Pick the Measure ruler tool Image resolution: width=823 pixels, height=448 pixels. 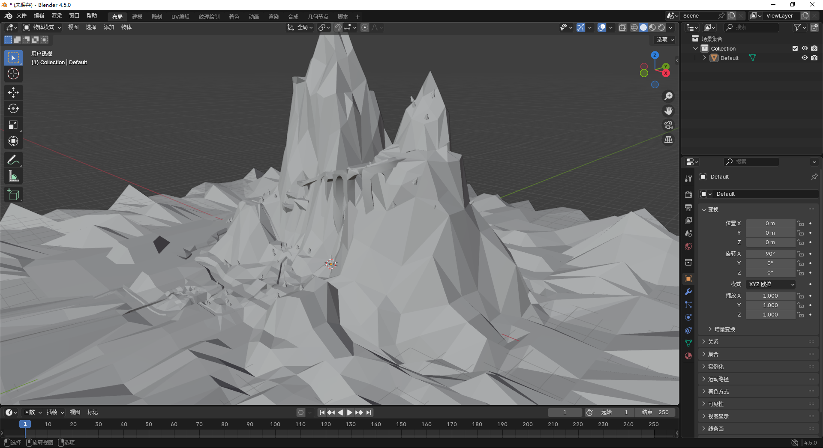coord(13,176)
